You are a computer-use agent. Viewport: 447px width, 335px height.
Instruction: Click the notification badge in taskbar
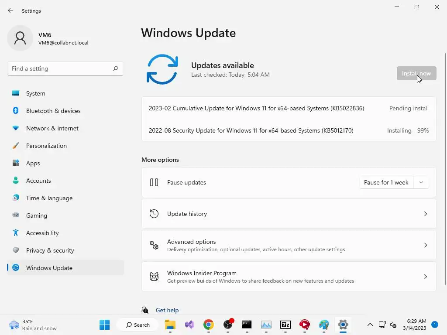pos(434,325)
